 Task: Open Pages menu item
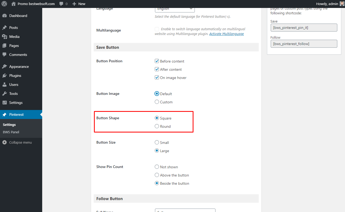21,46
